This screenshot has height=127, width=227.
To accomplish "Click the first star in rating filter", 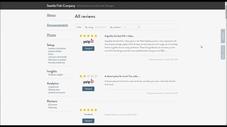I will pos(96,27).
